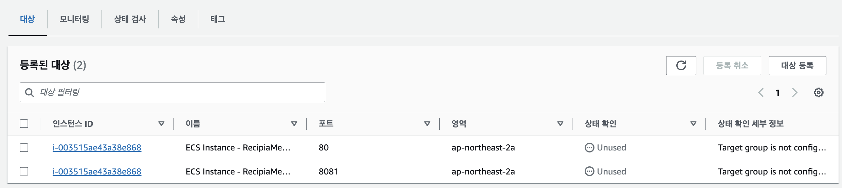Focus the 대상 필터링 search field
The height and width of the screenshot is (188, 842).
coord(172,92)
